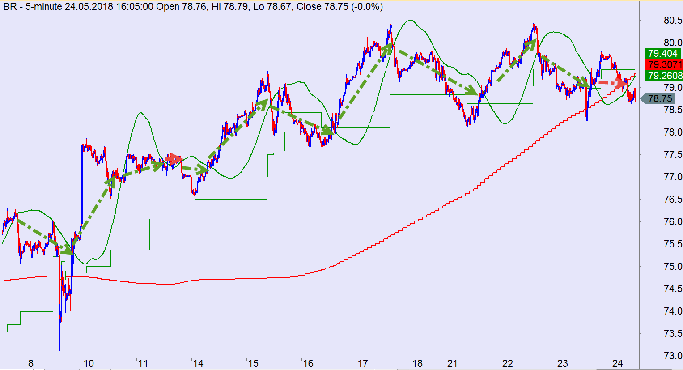Select the 74.5 value on price axis
The image size is (683, 370).
[673, 289]
